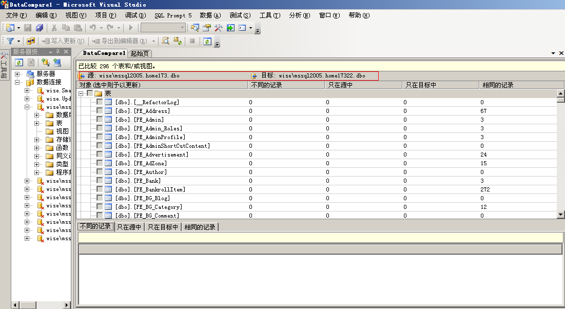Image resolution: width=565 pixels, height=309 pixels.
Task: Click the Connect to Database icon
Action: (x=45, y=62)
